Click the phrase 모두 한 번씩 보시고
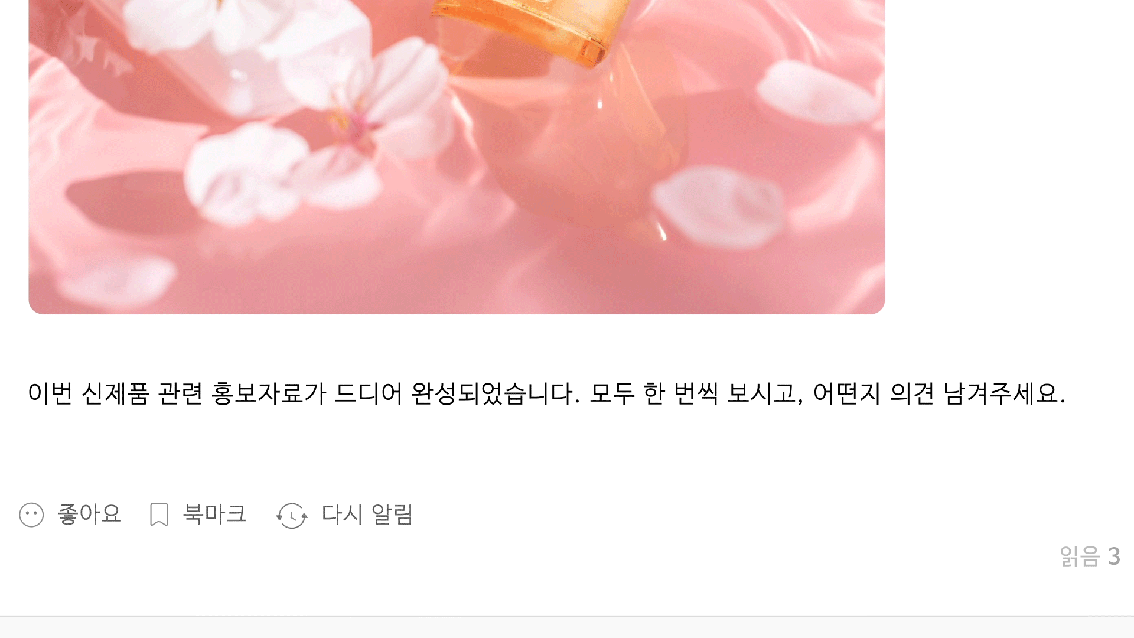The height and width of the screenshot is (638, 1134). [x=696, y=394]
